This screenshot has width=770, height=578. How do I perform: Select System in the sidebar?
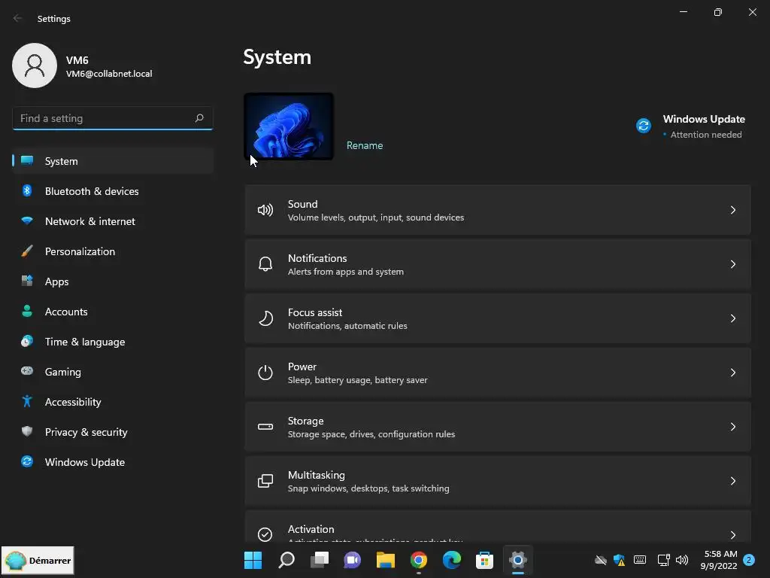pyautogui.click(x=113, y=161)
